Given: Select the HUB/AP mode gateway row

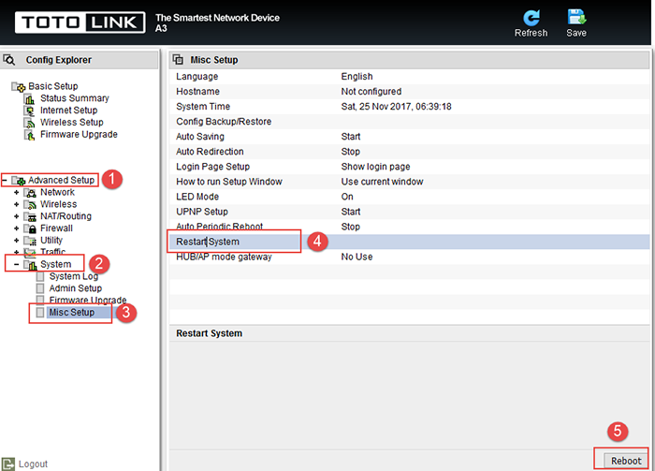Looking at the screenshot, I should (410, 257).
